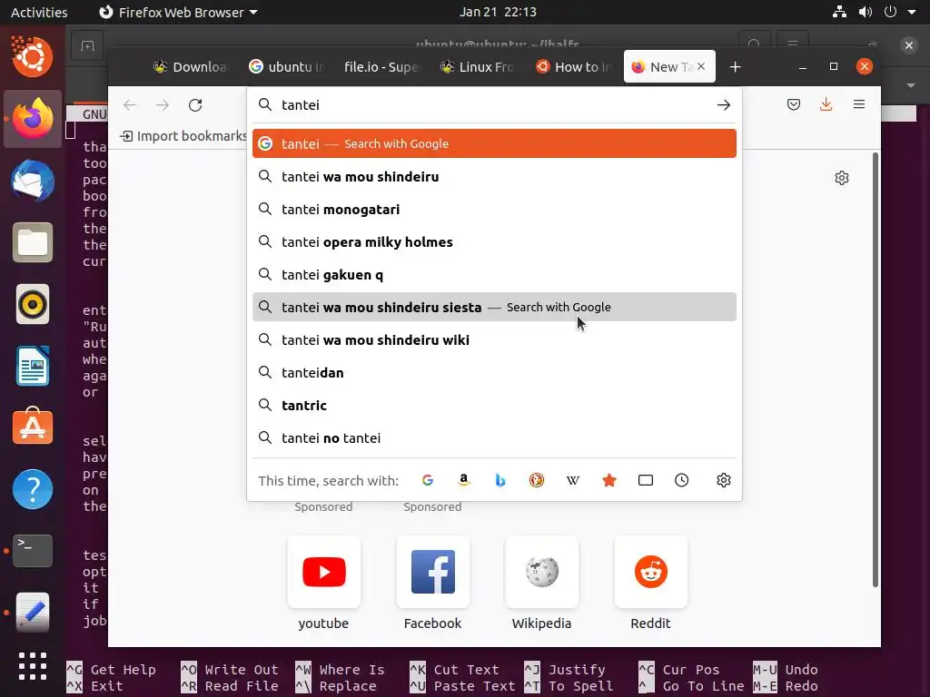This screenshot has height=697, width=930.
Task: Search bookmarks using the star icon
Action: [609, 480]
